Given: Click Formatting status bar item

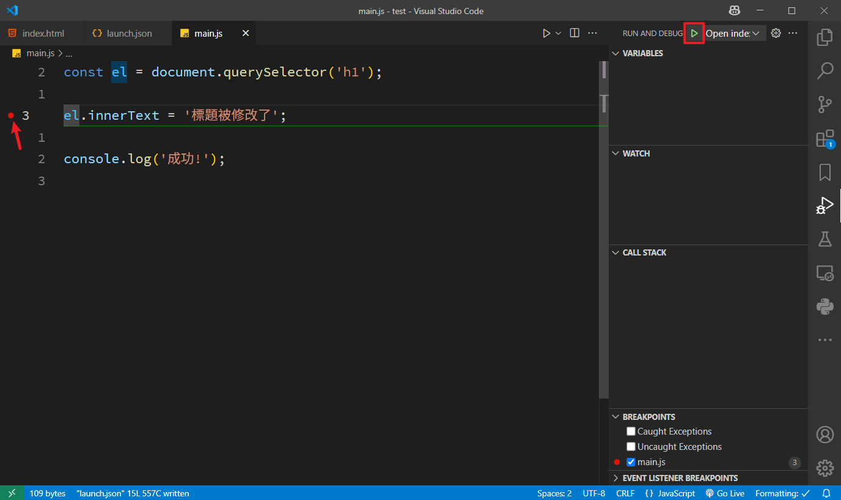Looking at the screenshot, I should (783, 493).
